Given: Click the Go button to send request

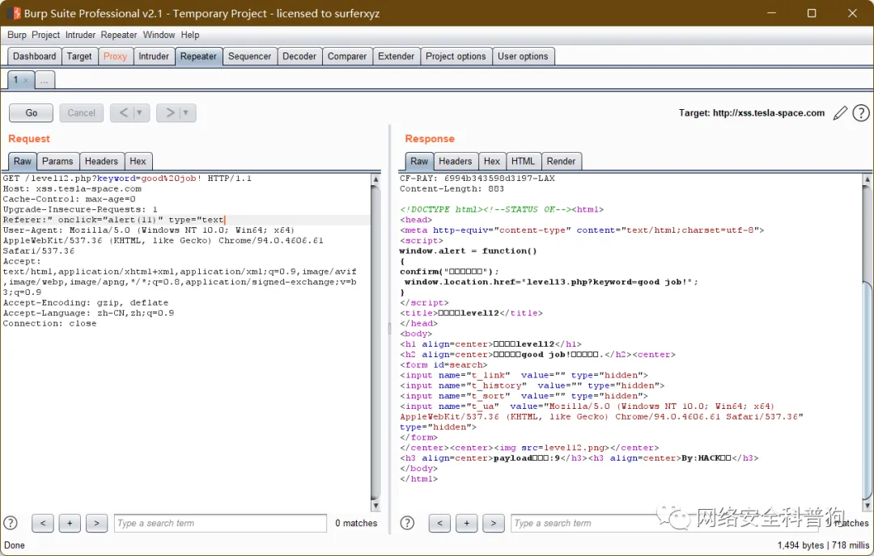Looking at the screenshot, I should 32,113.
